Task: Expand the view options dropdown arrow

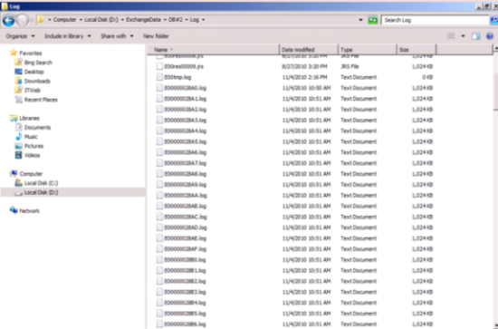Action: click(463, 36)
